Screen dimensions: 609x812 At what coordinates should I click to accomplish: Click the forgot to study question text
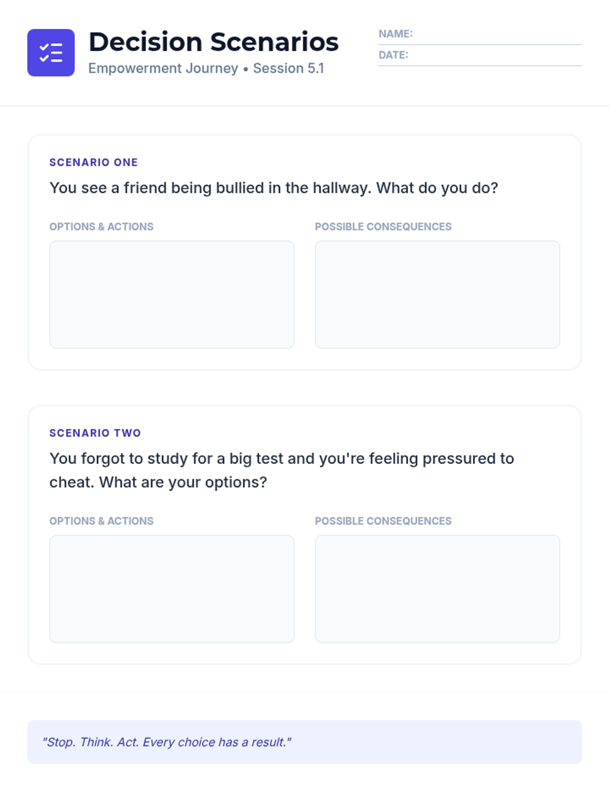tap(282, 470)
